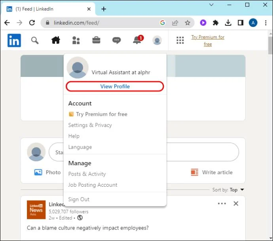Click the globe visibility icon on post

click(x=80, y=218)
